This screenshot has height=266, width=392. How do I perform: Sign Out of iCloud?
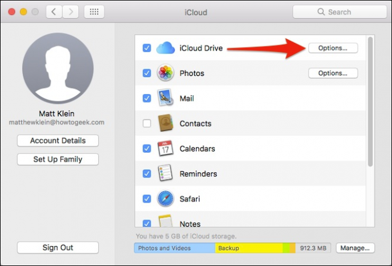pos(58,248)
